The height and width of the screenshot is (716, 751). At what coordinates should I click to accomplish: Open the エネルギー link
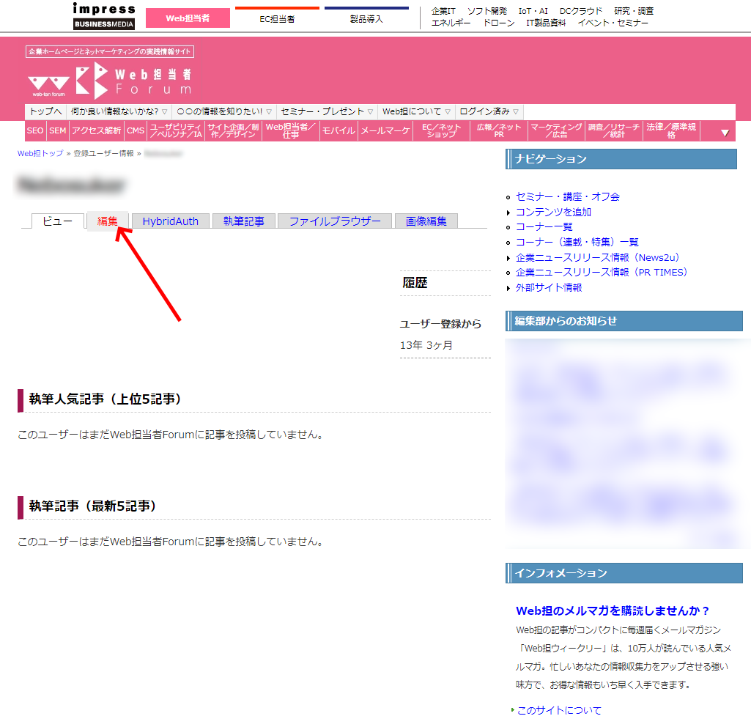451,23
